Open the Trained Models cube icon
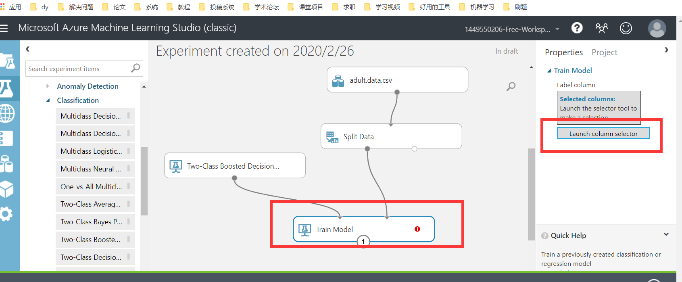This screenshot has height=282, width=682. [6, 189]
